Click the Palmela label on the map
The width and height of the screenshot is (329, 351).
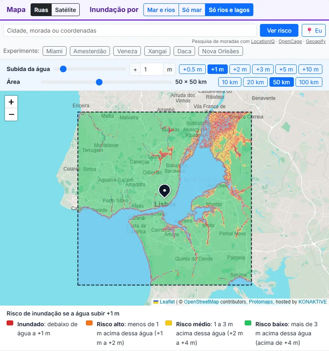click(x=236, y=258)
